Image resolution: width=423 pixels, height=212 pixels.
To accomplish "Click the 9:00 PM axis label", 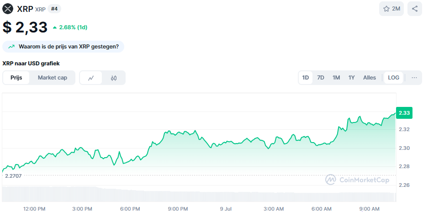I will click(x=178, y=209).
